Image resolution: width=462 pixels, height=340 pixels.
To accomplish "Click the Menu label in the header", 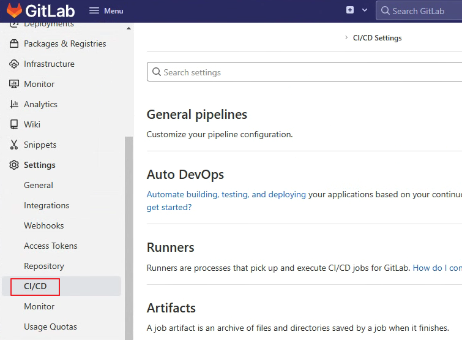I will 113,11.
